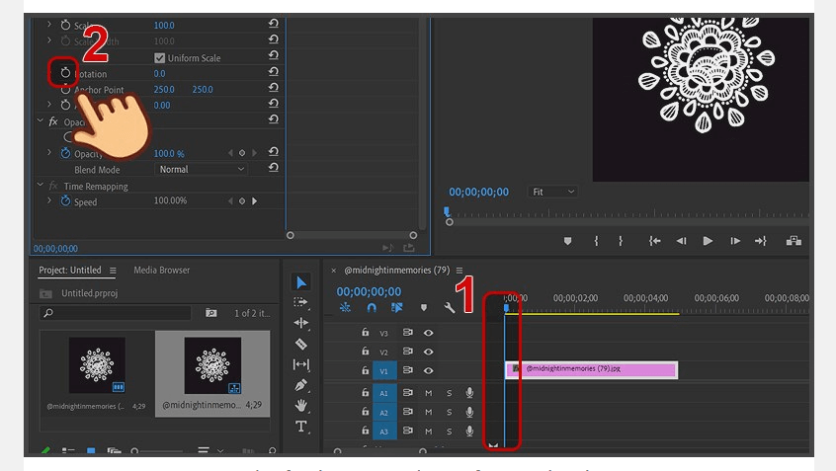Select the Type tool
836x471 pixels.
pyautogui.click(x=300, y=427)
